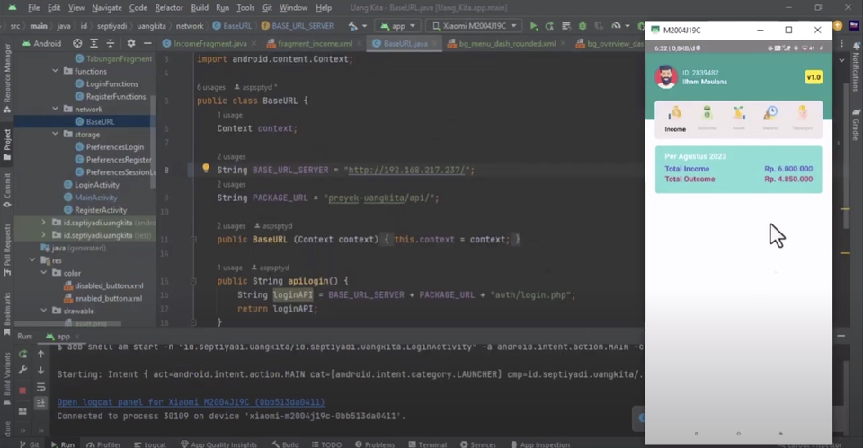Collapse the functions folder

pyautogui.click(x=55, y=71)
